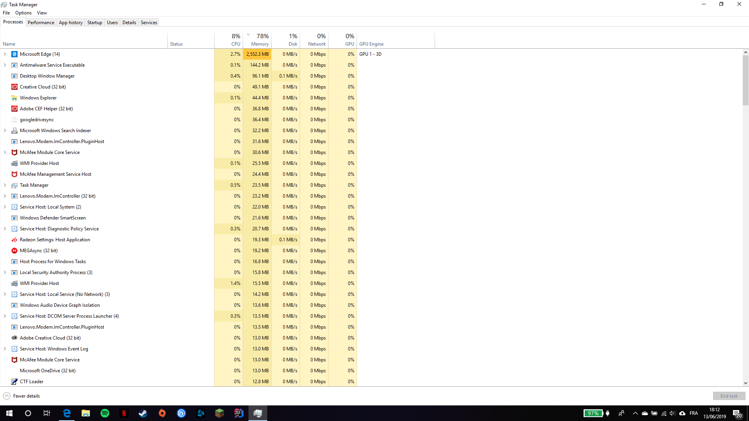Open the Action Center notifications icon
This screenshot has height=421, width=749.
pyautogui.click(x=737, y=413)
